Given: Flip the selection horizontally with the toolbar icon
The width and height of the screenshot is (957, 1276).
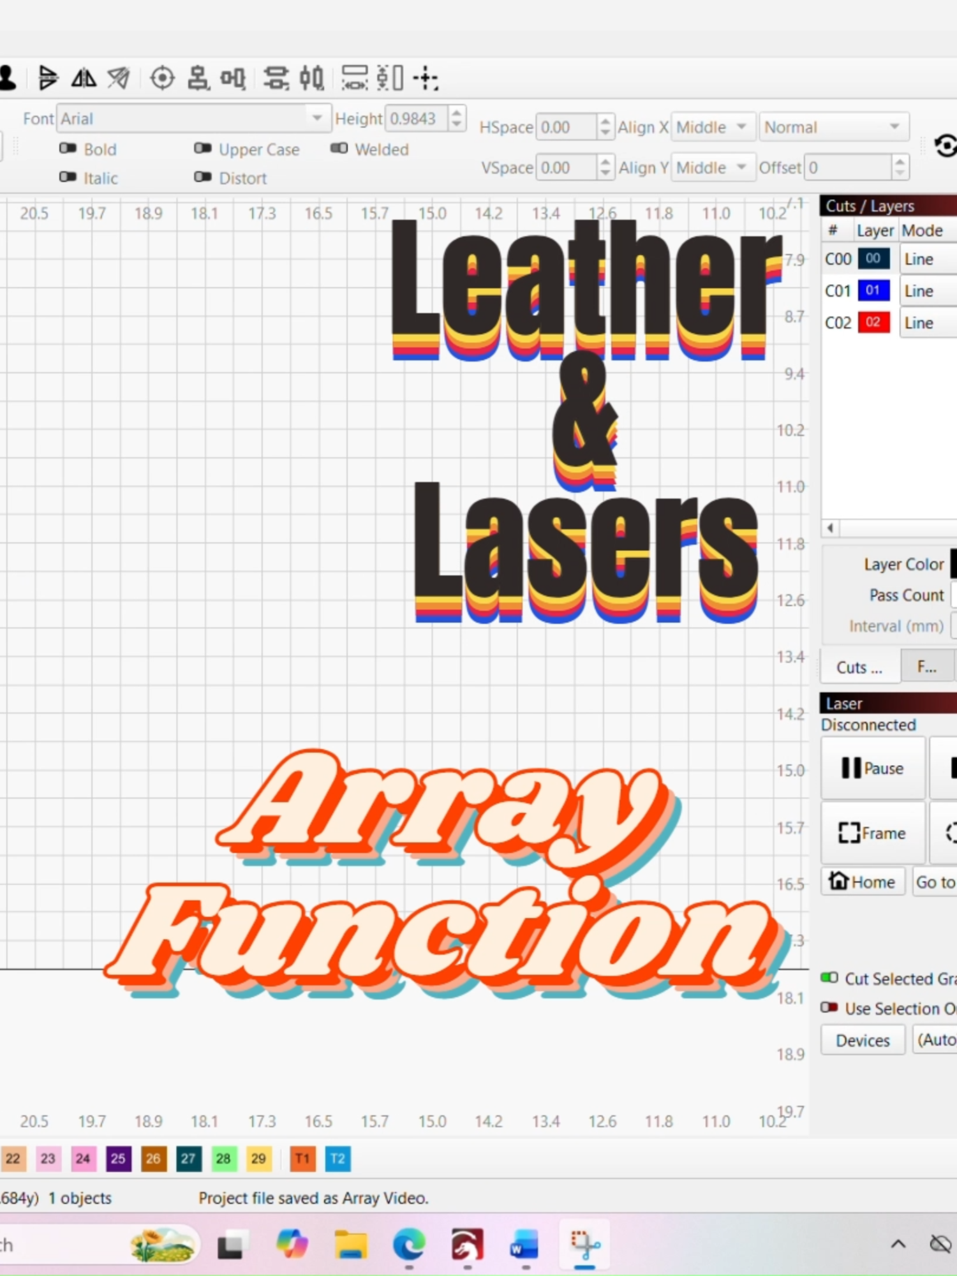Looking at the screenshot, I should coord(84,78).
